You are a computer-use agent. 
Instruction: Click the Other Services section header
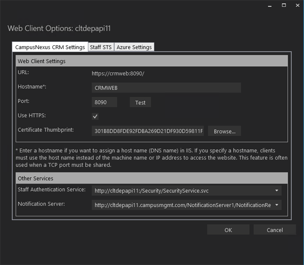[x=152, y=178]
